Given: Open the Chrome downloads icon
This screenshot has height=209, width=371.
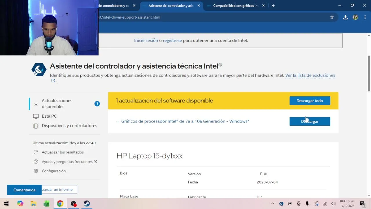Looking at the screenshot, I should click(345, 17).
